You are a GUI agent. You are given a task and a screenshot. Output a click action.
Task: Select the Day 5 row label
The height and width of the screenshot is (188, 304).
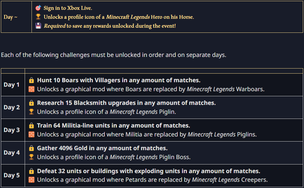[x=12, y=175]
